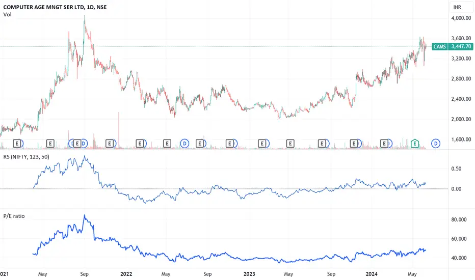Click the 2024 label on the time axis

point(372,274)
